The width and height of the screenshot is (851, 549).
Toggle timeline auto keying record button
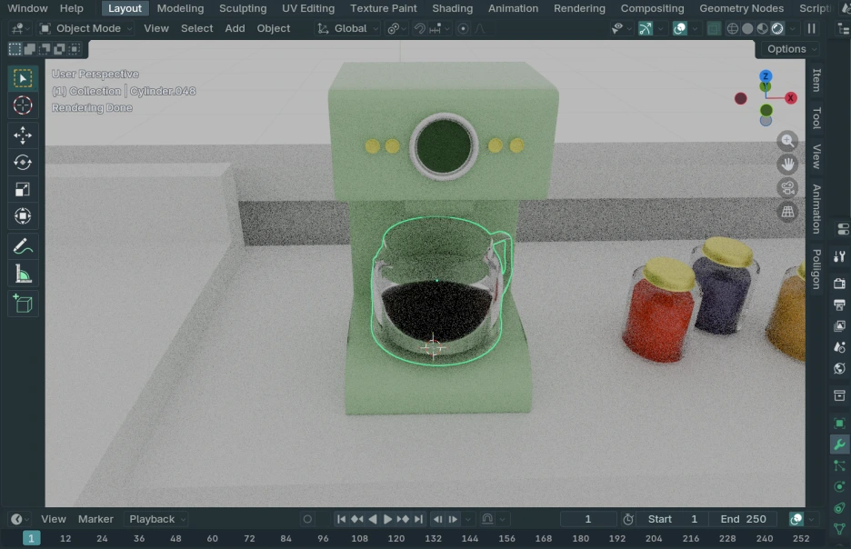click(307, 519)
